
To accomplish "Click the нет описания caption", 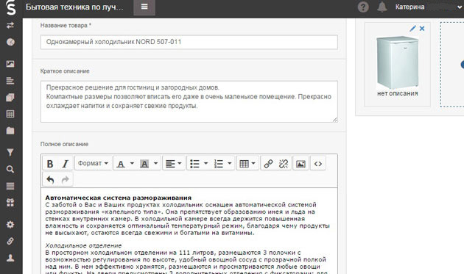I will pyautogui.click(x=398, y=93).
